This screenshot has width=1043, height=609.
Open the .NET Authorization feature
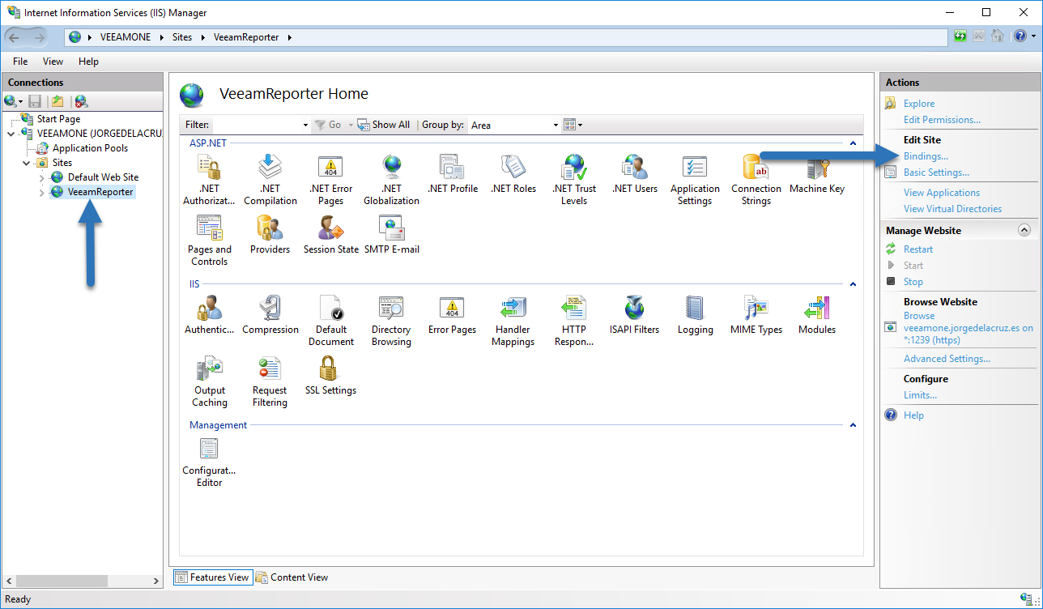click(x=210, y=180)
